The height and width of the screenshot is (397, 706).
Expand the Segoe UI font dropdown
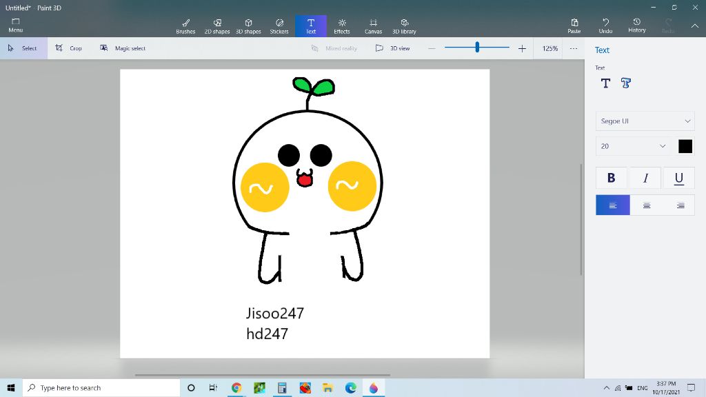pos(645,121)
